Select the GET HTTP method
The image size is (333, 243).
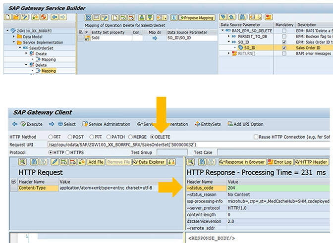[51, 137]
